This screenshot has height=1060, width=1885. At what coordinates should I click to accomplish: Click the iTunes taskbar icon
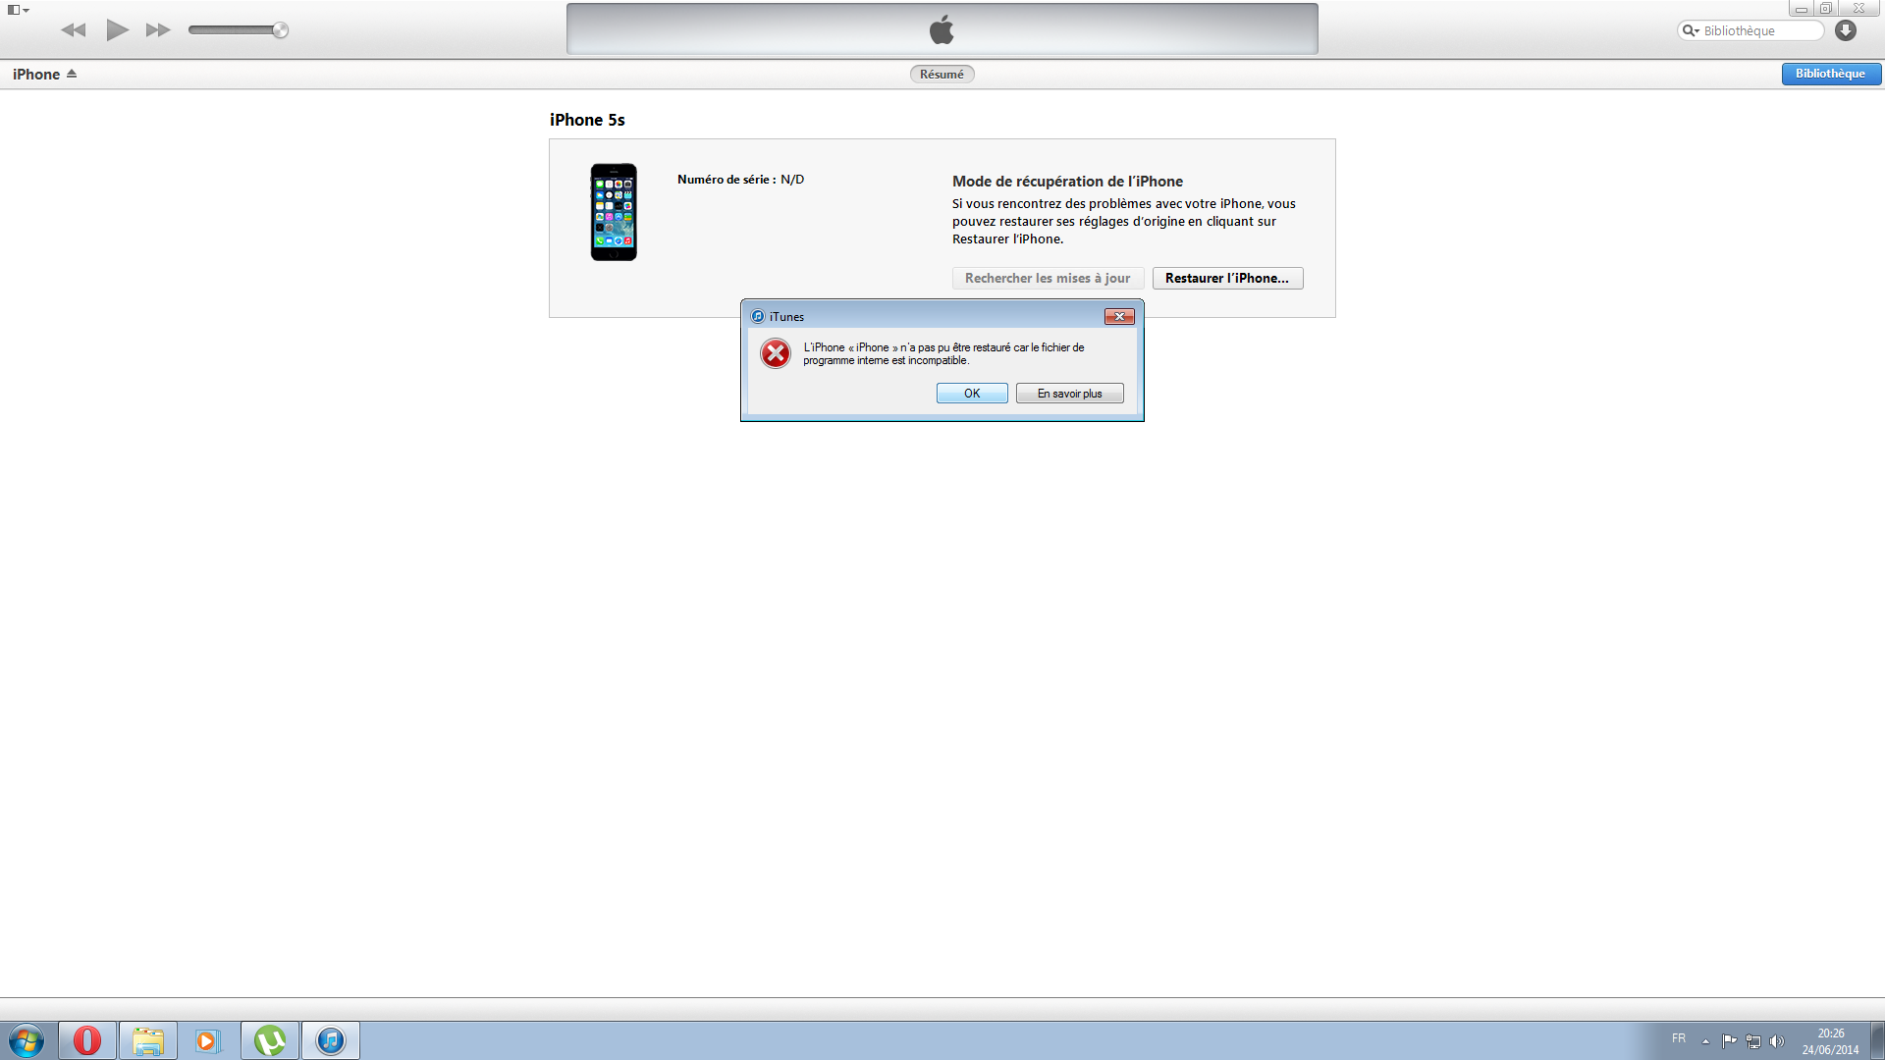click(x=331, y=1040)
